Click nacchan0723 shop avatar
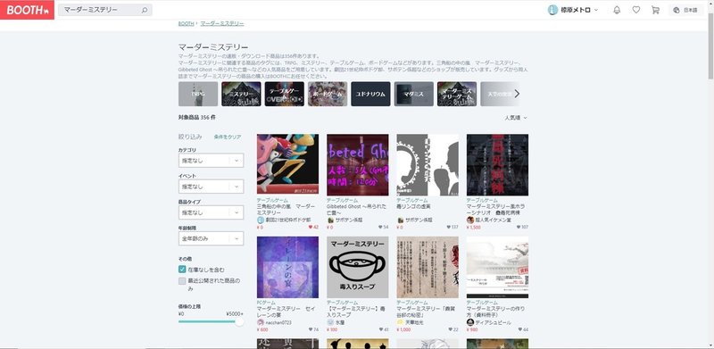714x349 pixels. pos(261,322)
